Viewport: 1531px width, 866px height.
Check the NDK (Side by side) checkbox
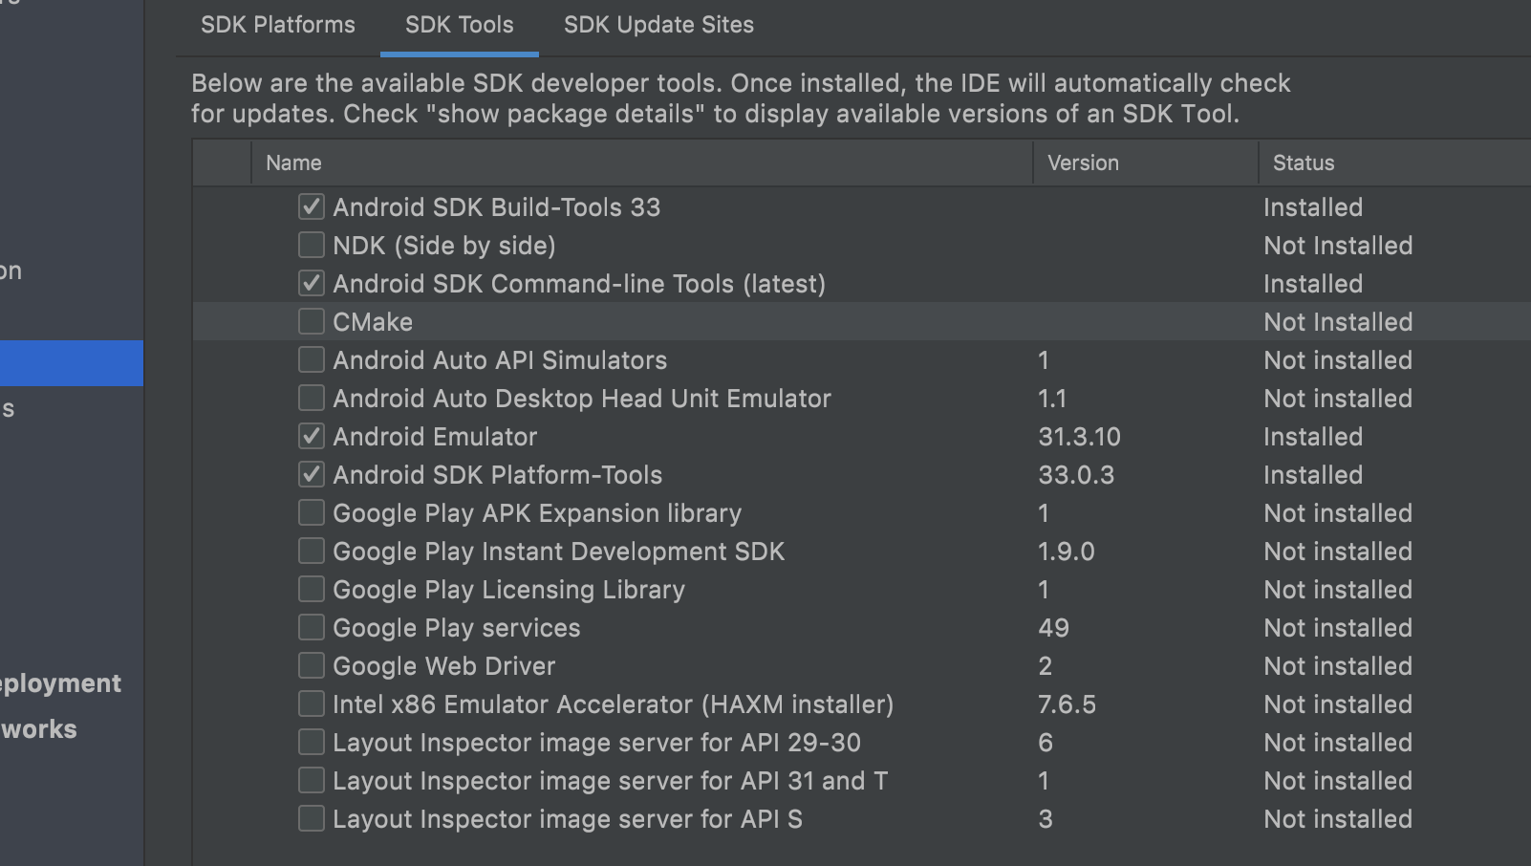(x=311, y=245)
